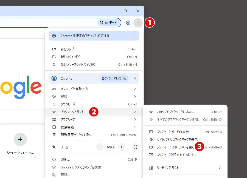Decrease zoom with the minus control
The height and width of the screenshot is (178, 247).
point(99,147)
